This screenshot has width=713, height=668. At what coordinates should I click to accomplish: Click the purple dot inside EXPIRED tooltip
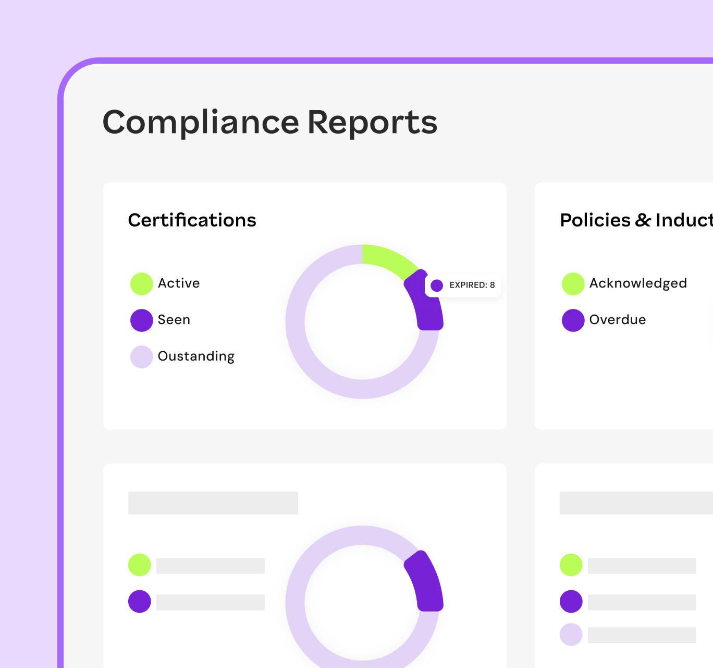(x=437, y=285)
